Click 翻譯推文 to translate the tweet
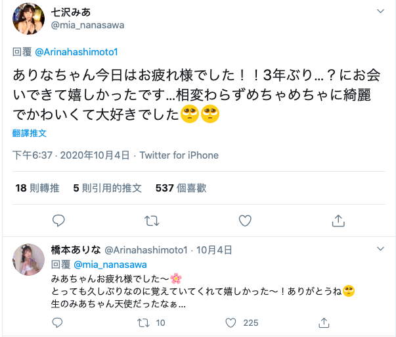Screen dimensions: 396x337 (x=29, y=133)
